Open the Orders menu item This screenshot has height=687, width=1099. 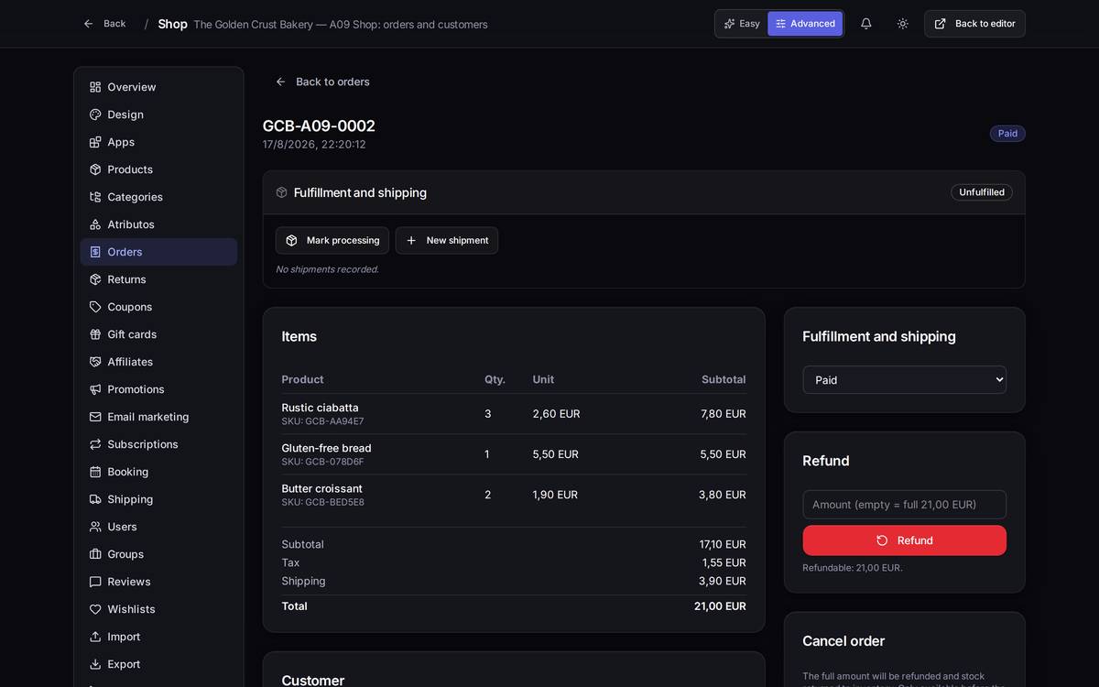158,252
